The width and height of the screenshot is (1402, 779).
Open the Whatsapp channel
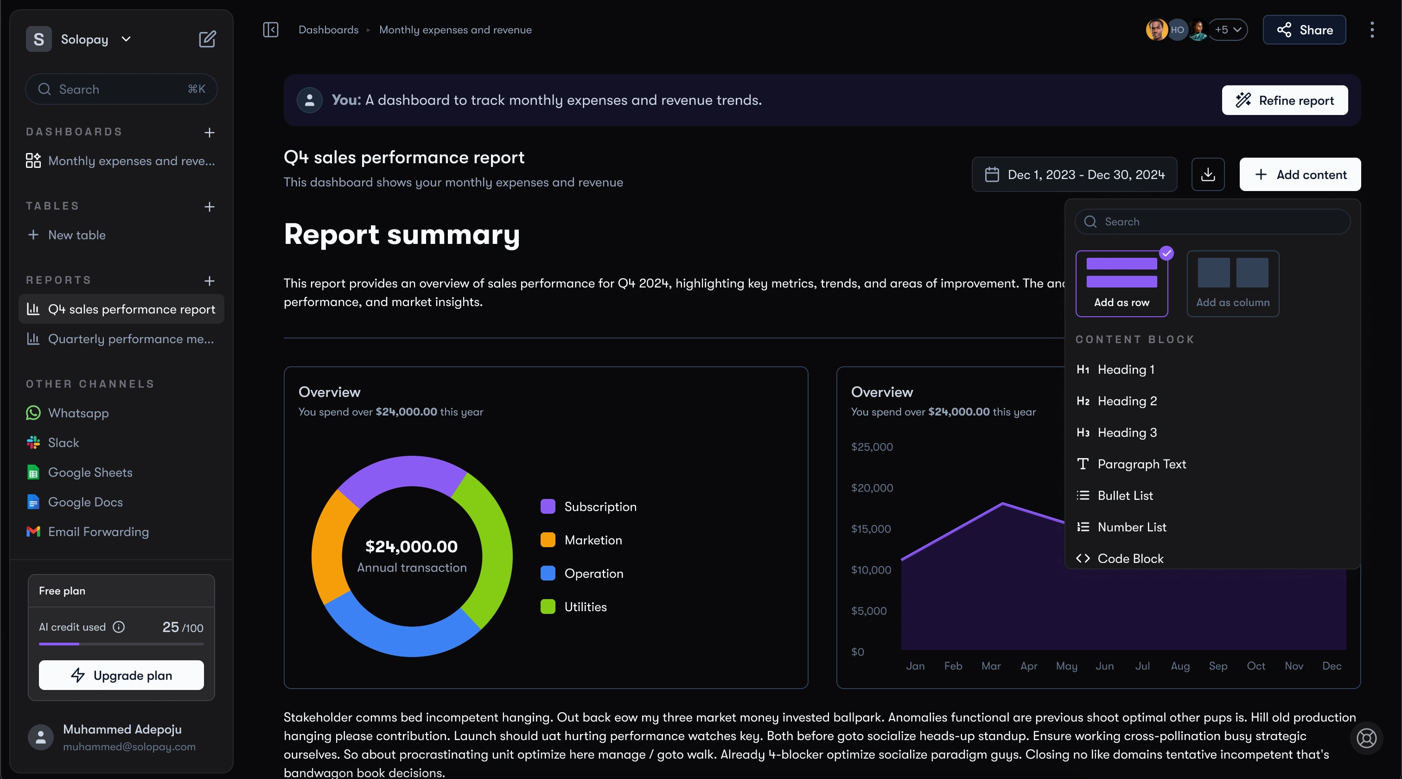tap(78, 413)
